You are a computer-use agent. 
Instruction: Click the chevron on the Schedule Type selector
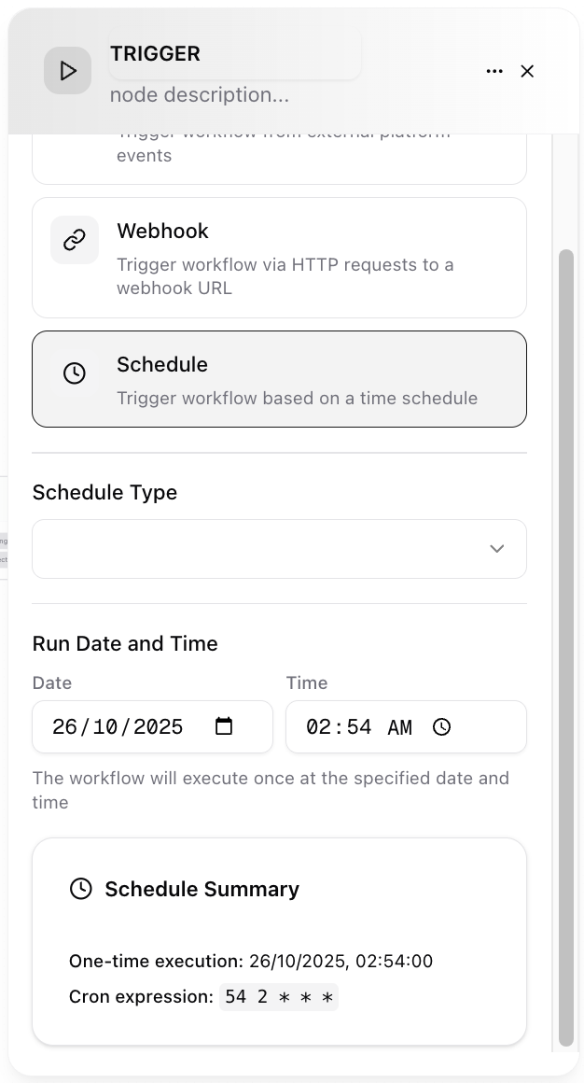coord(496,549)
